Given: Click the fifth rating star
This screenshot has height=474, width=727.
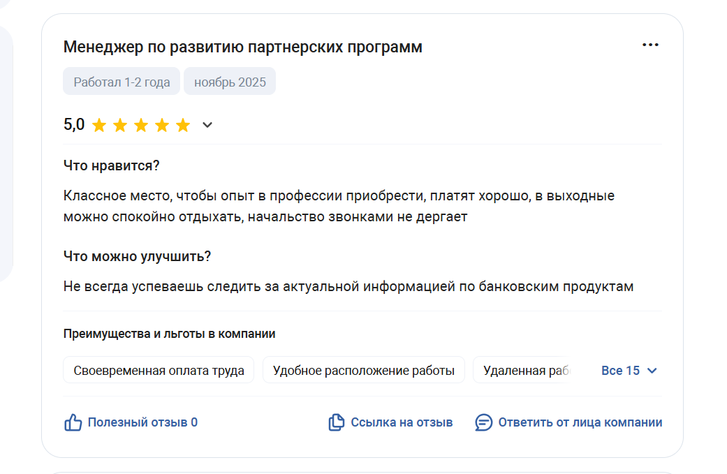Looking at the screenshot, I should (x=183, y=126).
